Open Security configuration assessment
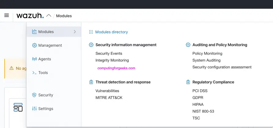The height and width of the screenshot is (128, 273). (x=222, y=67)
